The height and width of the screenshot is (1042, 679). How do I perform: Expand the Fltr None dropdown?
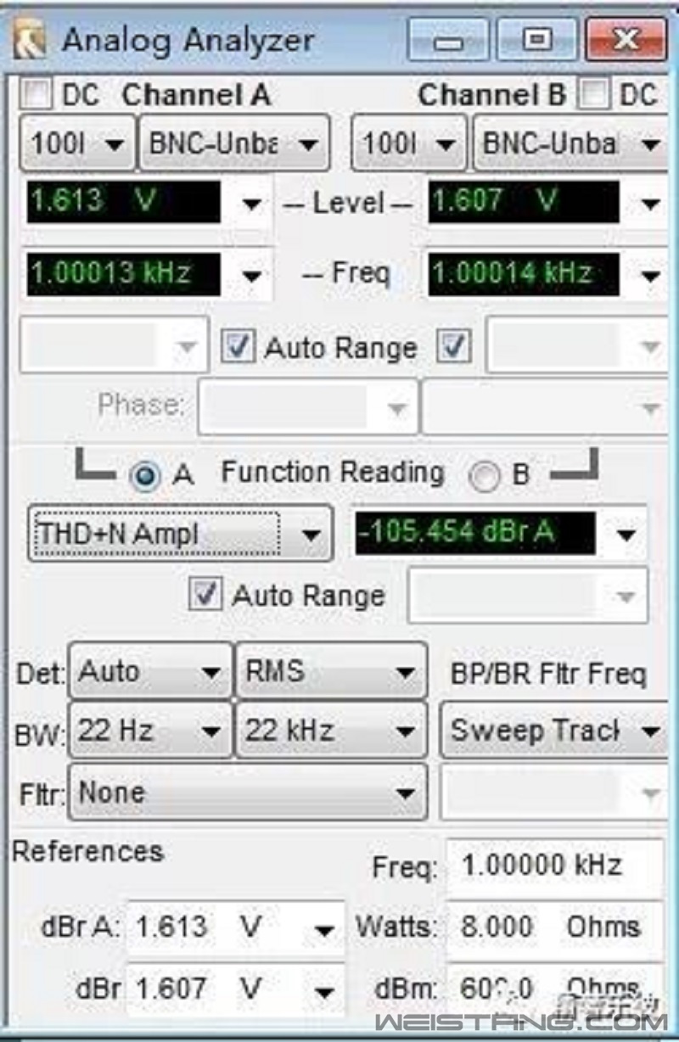point(247,793)
